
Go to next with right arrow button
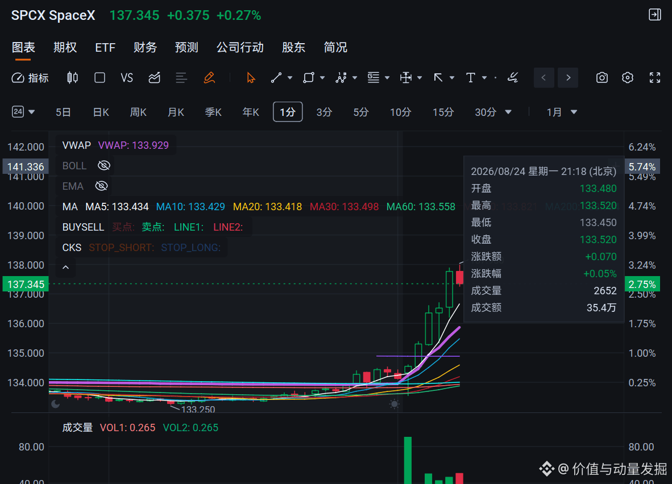(x=569, y=78)
